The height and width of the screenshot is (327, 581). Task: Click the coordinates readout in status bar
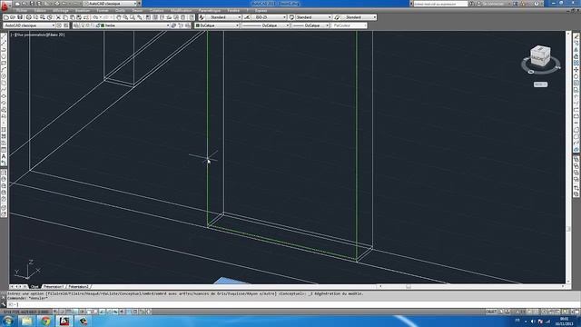click(26, 312)
